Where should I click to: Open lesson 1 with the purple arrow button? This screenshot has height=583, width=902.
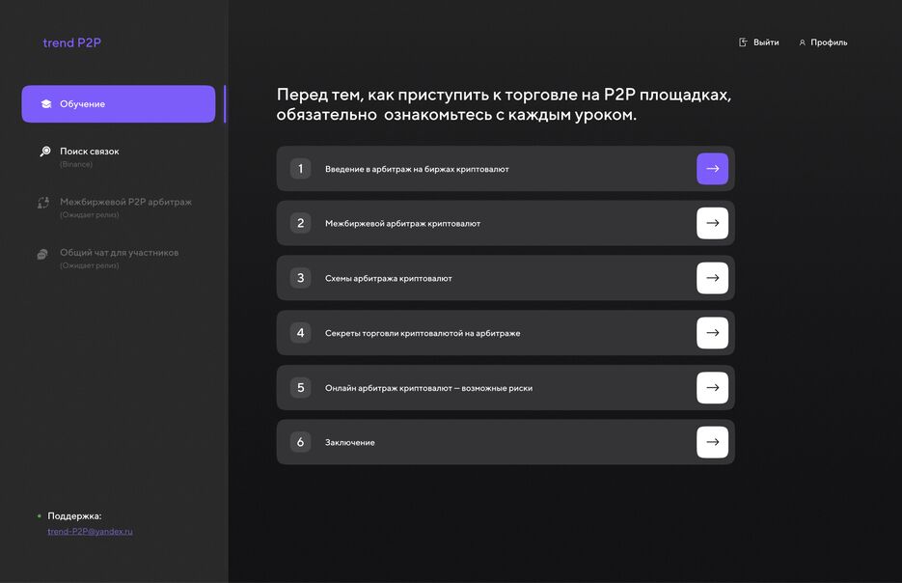click(712, 169)
